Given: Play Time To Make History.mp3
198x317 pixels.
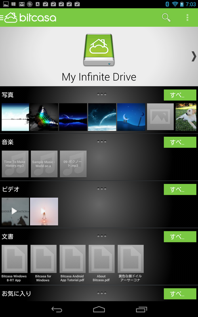Looking at the screenshot, I should (15, 164).
